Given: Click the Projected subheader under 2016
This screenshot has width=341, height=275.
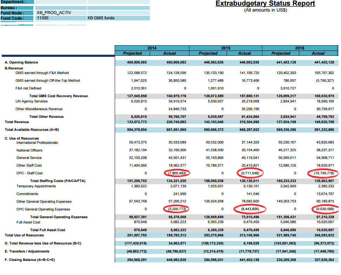Looking at the screenshot, I should [x=281, y=53].
